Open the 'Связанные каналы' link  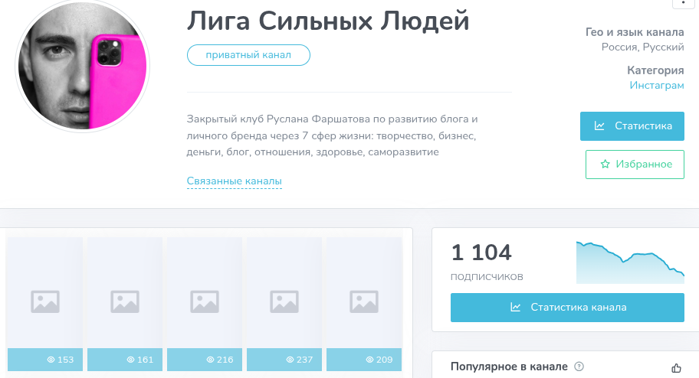tap(234, 181)
